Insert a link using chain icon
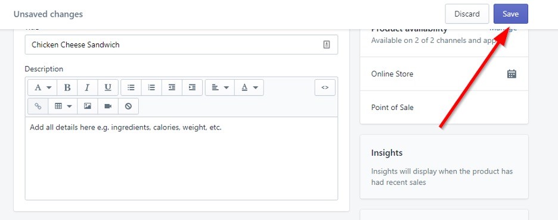The height and width of the screenshot is (220, 558). pos(38,106)
